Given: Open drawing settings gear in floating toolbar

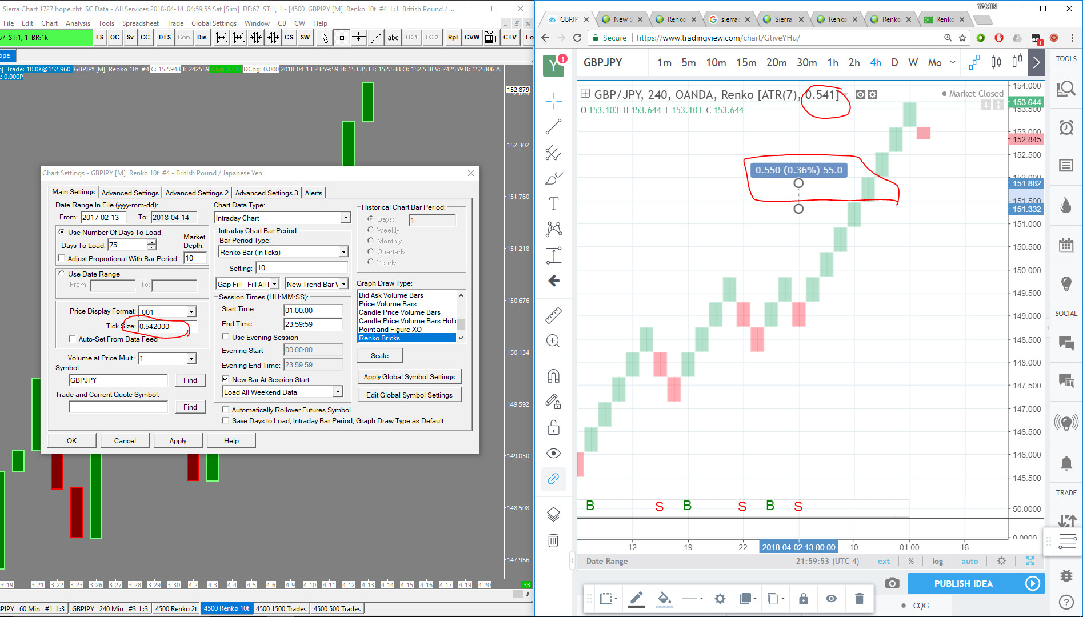Looking at the screenshot, I should [x=720, y=599].
